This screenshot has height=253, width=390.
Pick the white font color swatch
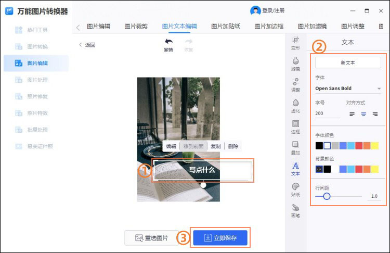point(327,146)
